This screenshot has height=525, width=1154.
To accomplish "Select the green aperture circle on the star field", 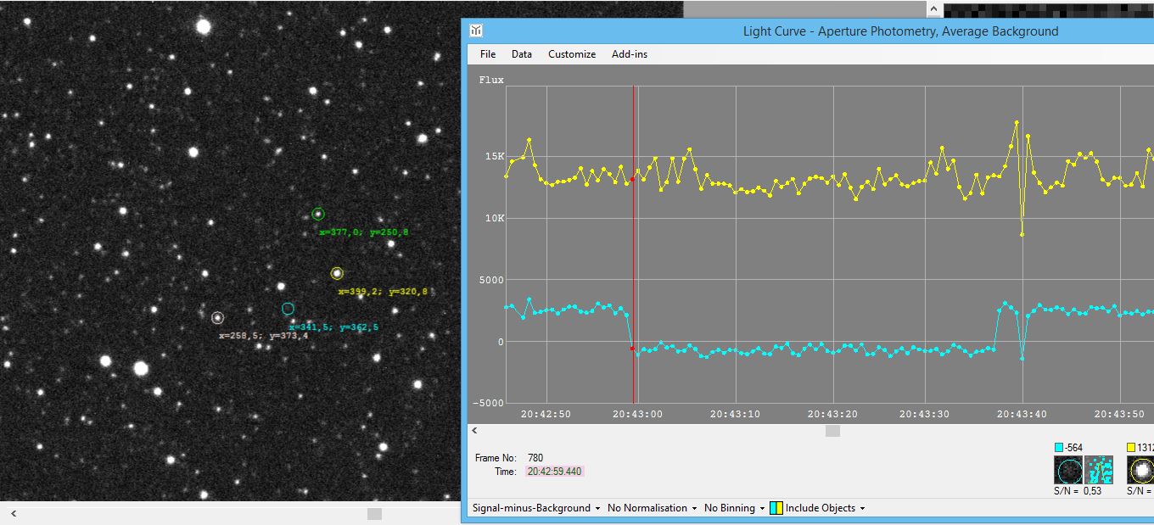I will point(318,214).
